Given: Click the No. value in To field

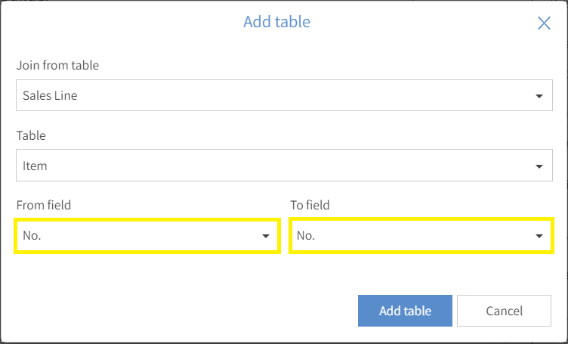Looking at the screenshot, I should [306, 236].
